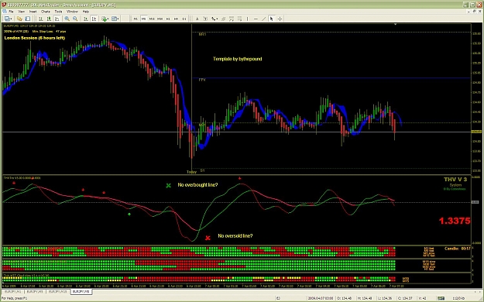The image size is (484, 302).
Task: Toggle chart auto scroll
Action: coord(85,19)
